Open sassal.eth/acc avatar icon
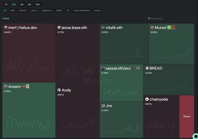 click(x=103, y=68)
